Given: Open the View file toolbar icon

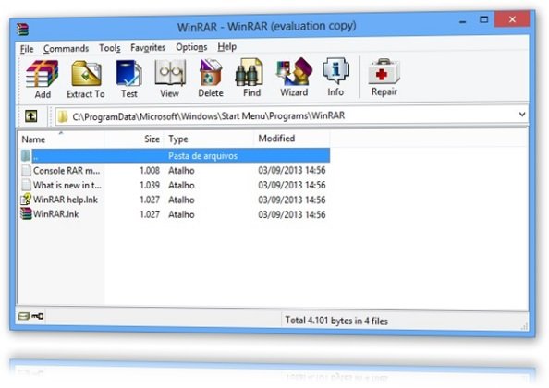Looking at the screenshot, I should tap(170, 73).
